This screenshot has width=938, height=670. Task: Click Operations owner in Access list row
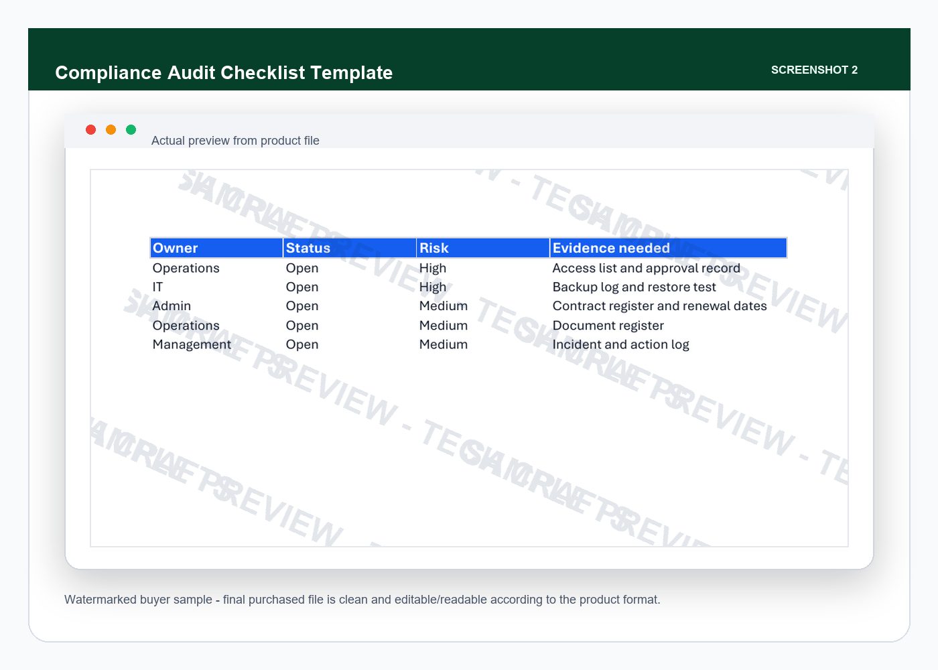tap(186, 268)
